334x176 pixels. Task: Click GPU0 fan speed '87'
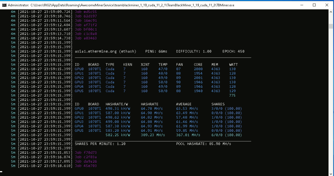point(178,69)
